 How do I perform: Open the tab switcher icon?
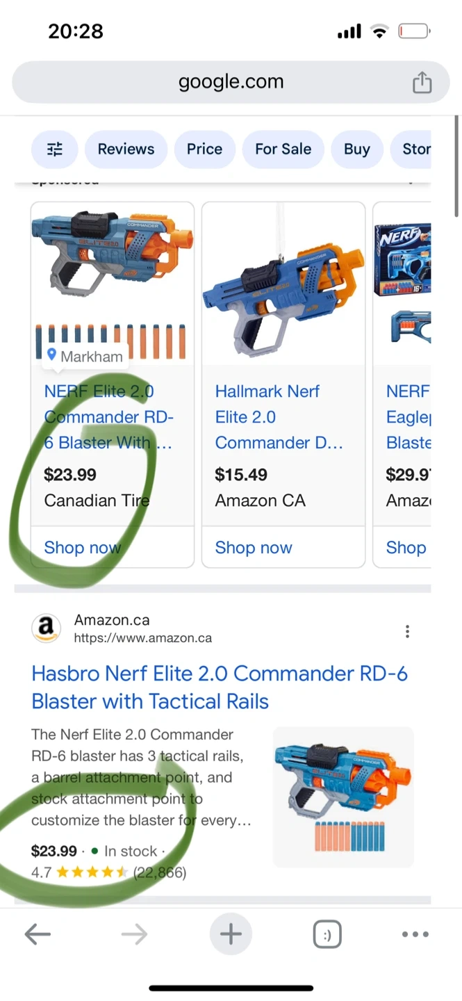tap(327, 934)
